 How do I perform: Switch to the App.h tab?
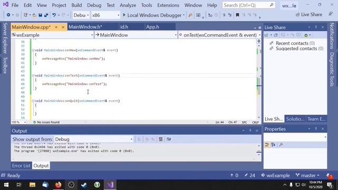[x=153, y=27]
